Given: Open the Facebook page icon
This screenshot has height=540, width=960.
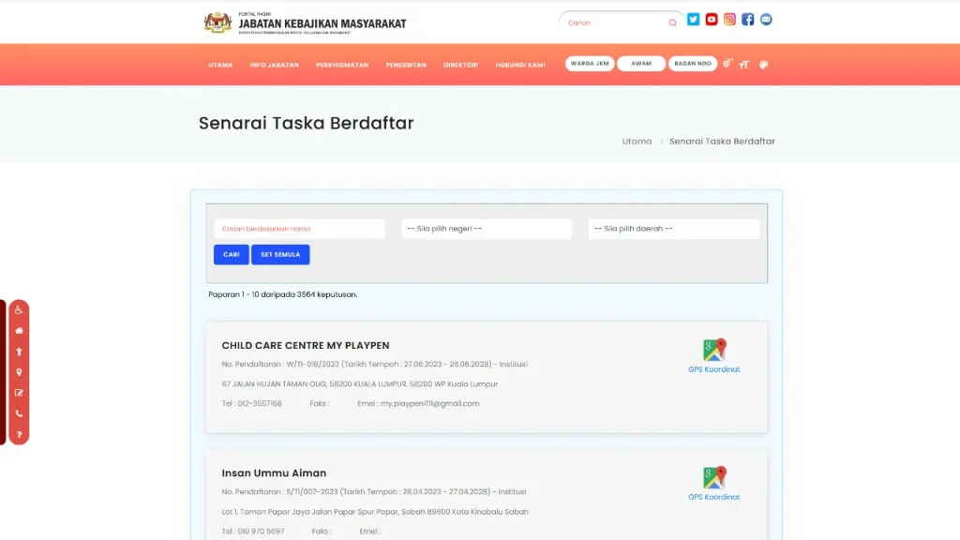Looking at the screenshot, I should tap(747, 20).
